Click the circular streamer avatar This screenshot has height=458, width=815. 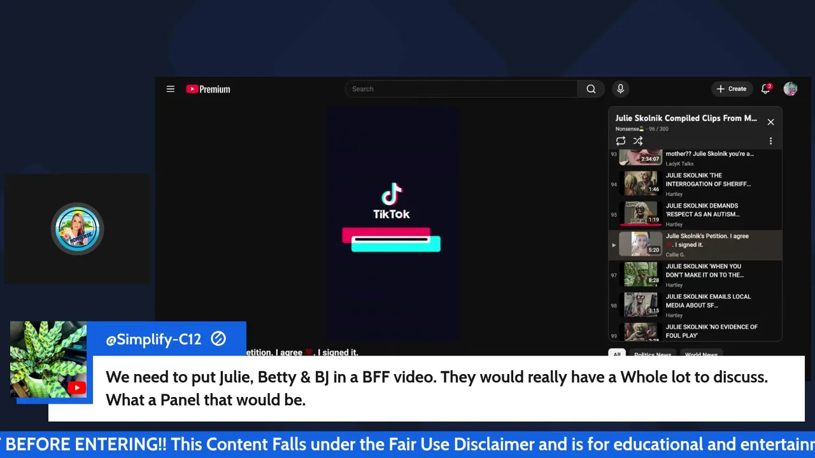pyautogui.click(x=78, y=229)
